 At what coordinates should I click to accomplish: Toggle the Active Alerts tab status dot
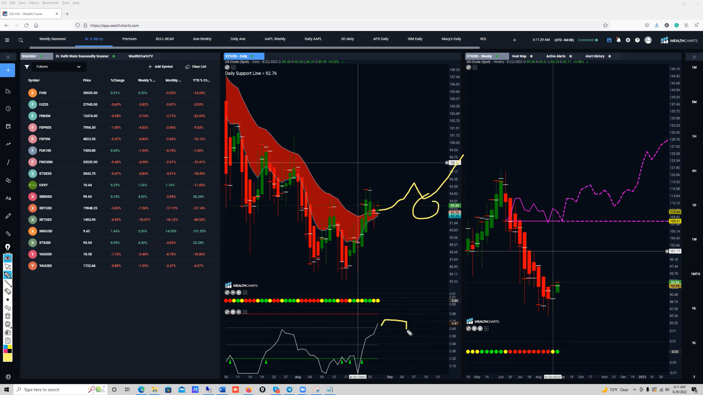click(x=570, y=56)
